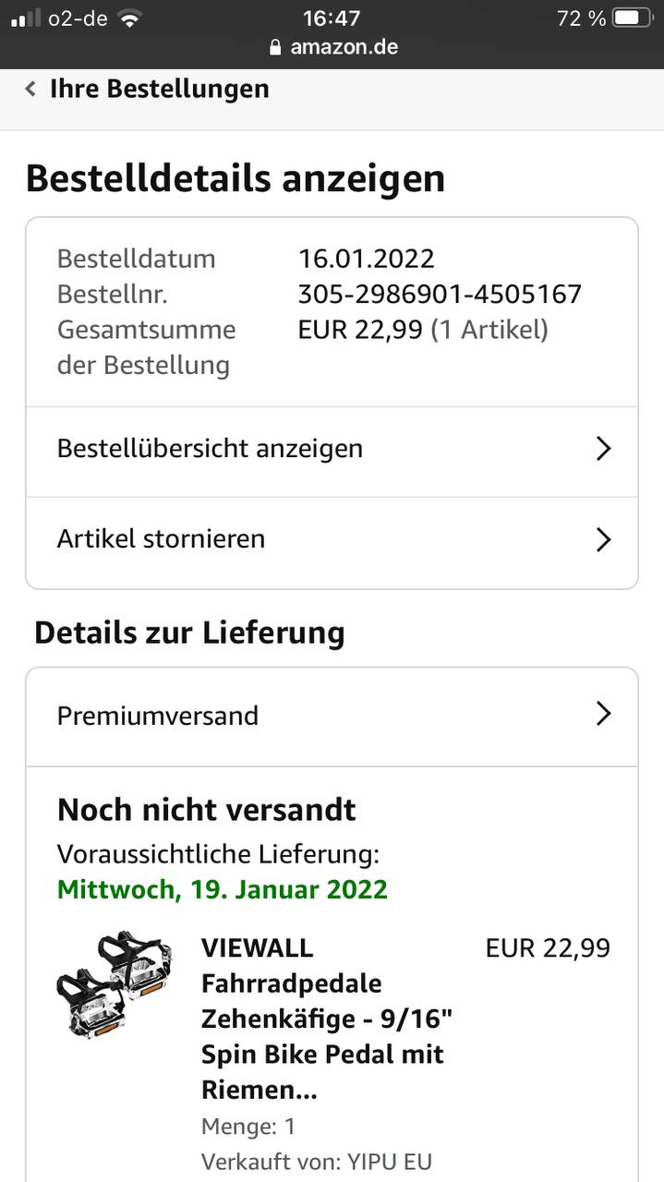Image resolution: width=664 pixels, height=1182 pixels.
Task: Go back to Ihre Bestellungen
Action: pos(159,89)
